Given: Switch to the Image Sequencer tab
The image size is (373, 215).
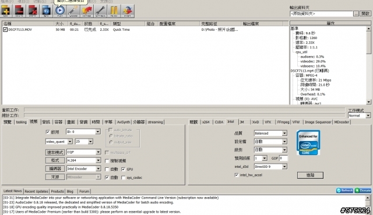Looking at the screenshot, I should coord(318,122).
